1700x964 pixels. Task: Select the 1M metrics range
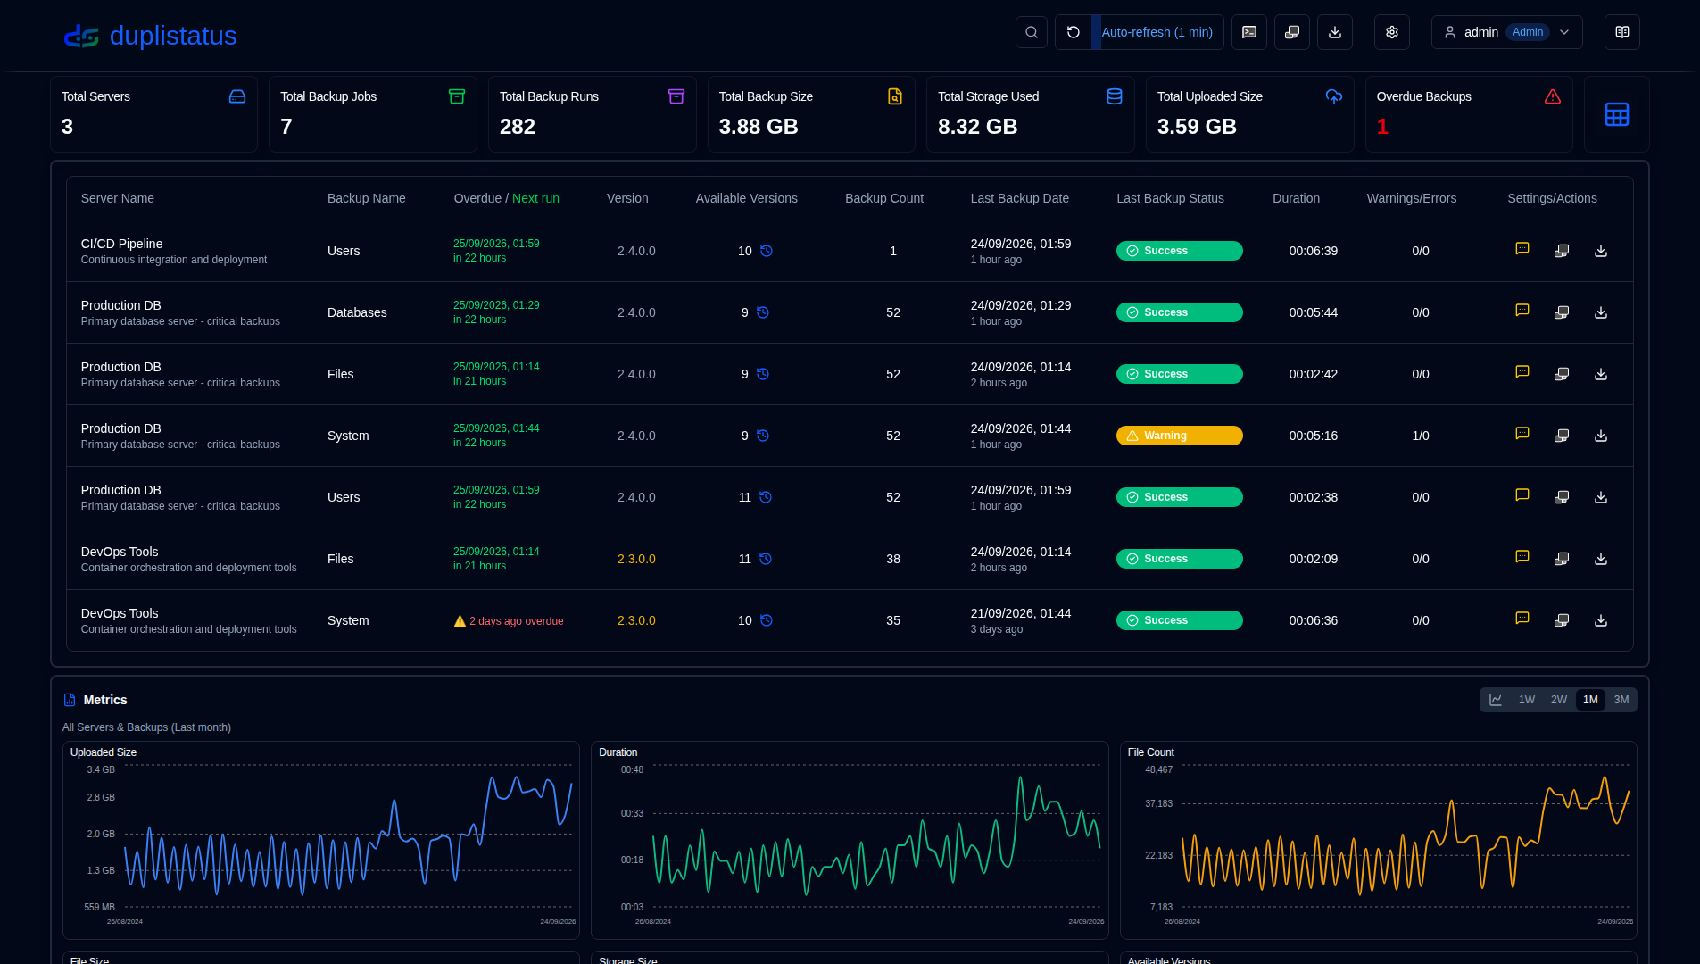coord(1590,700)
